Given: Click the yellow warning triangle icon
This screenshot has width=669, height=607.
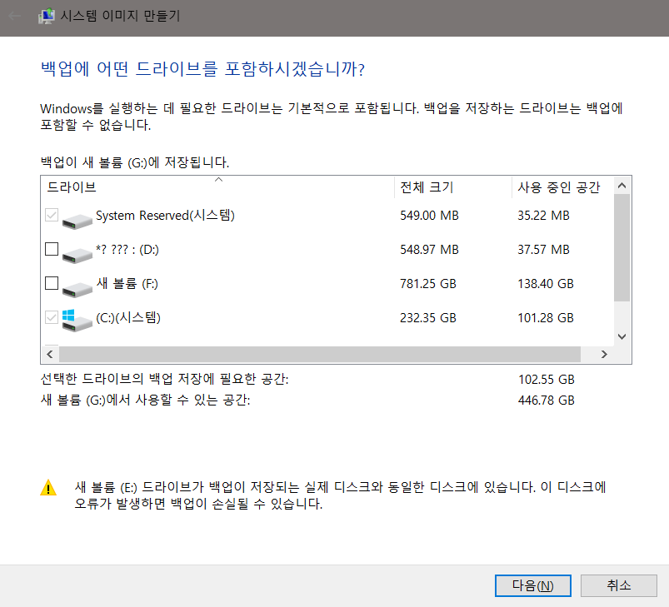Looking at the screenshot, I should click(48, 488).
